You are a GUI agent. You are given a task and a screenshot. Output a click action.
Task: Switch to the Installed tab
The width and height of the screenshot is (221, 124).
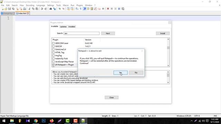coord(72,27)
